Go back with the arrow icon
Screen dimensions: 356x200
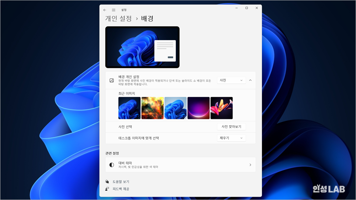105,10
